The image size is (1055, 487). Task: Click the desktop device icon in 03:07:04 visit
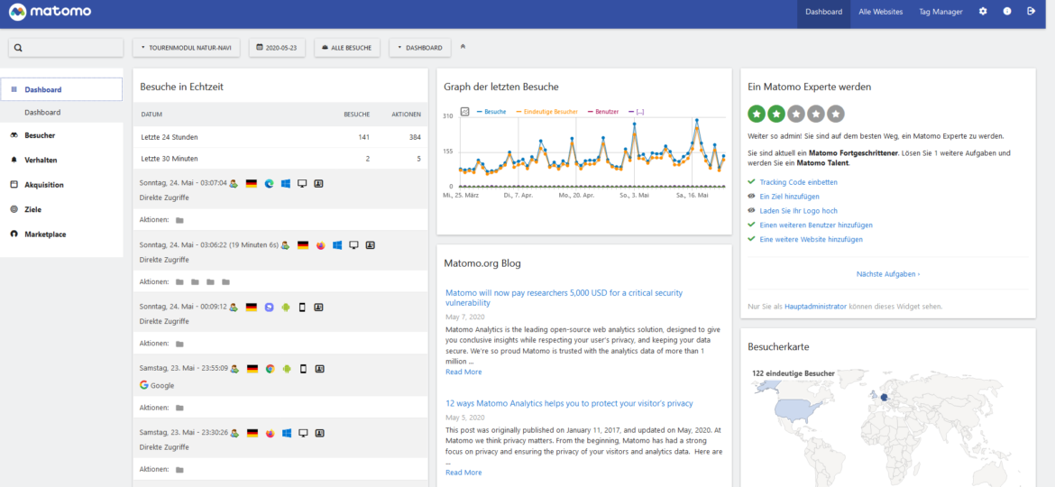(x=302, y=183)
